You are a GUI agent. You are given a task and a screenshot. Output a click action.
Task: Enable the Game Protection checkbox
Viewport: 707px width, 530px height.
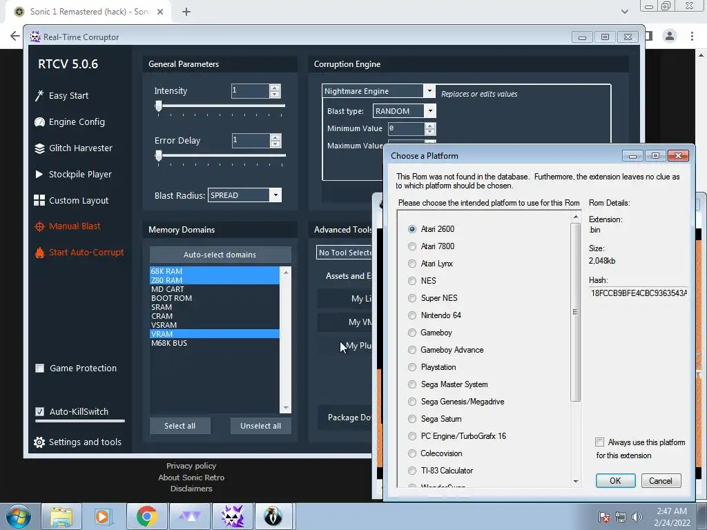click(x=39, y=369)
